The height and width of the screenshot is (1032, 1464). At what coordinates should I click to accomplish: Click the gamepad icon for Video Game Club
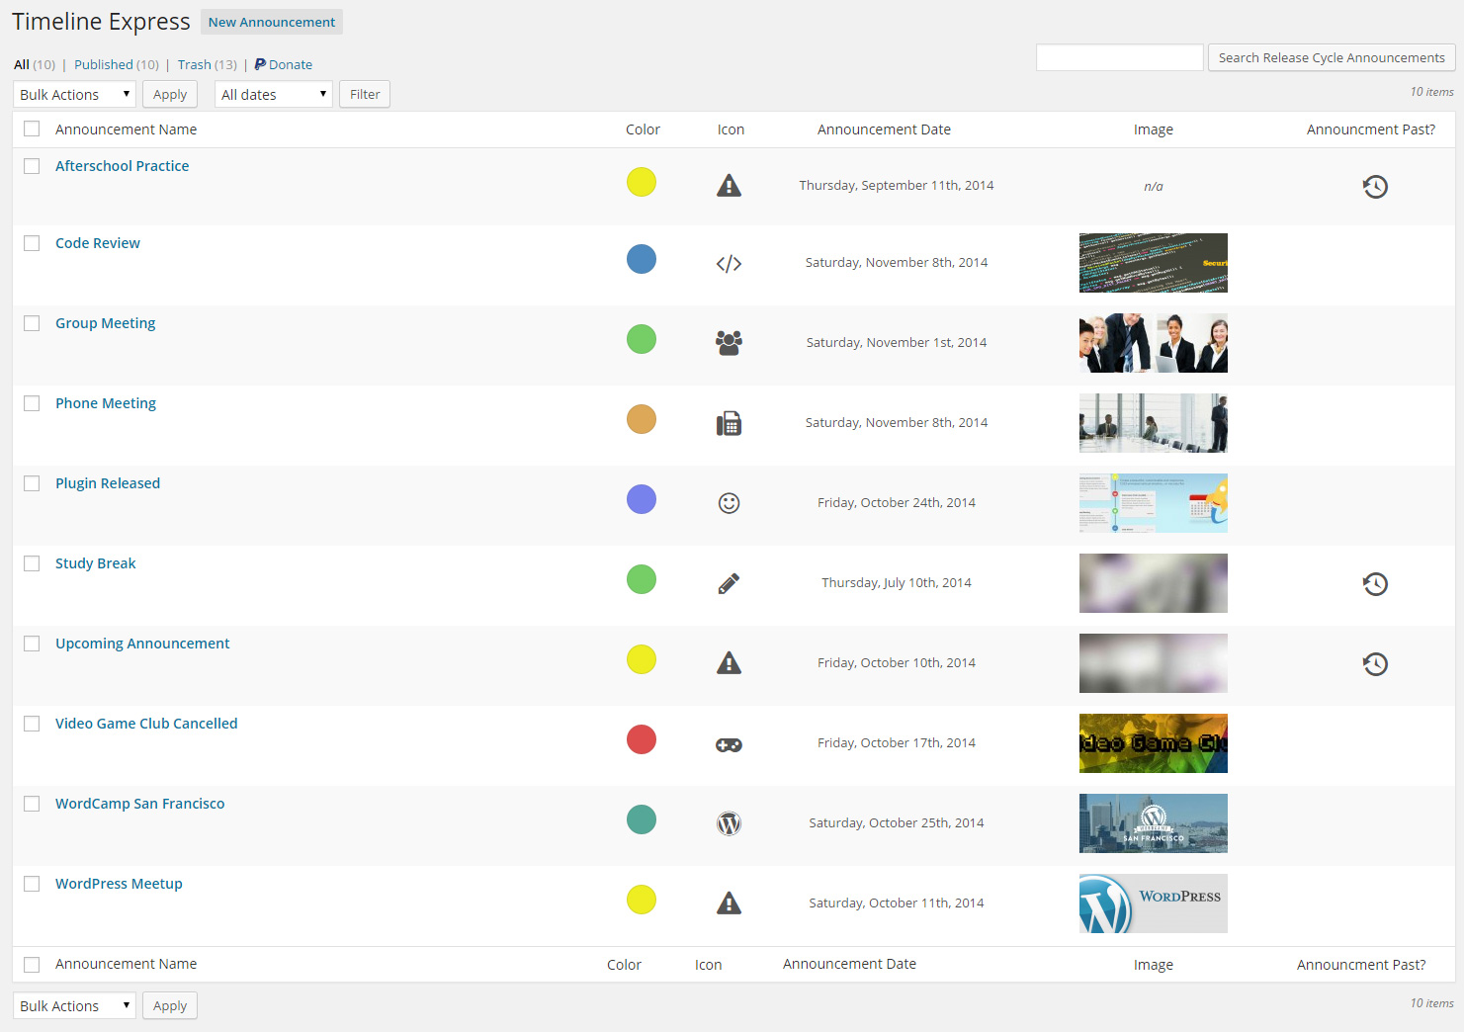tap(729, 744)
